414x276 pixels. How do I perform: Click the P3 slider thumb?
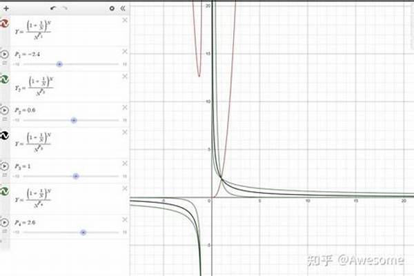(76, 177)
